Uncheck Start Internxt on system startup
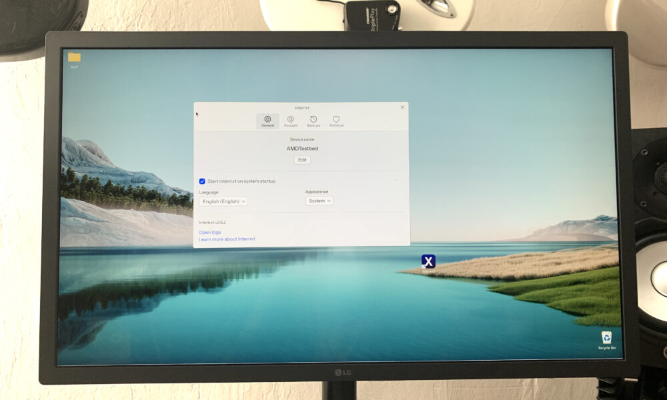Viewport: 667px width, 400px height. pyautogui.click(x=201, y=181)
